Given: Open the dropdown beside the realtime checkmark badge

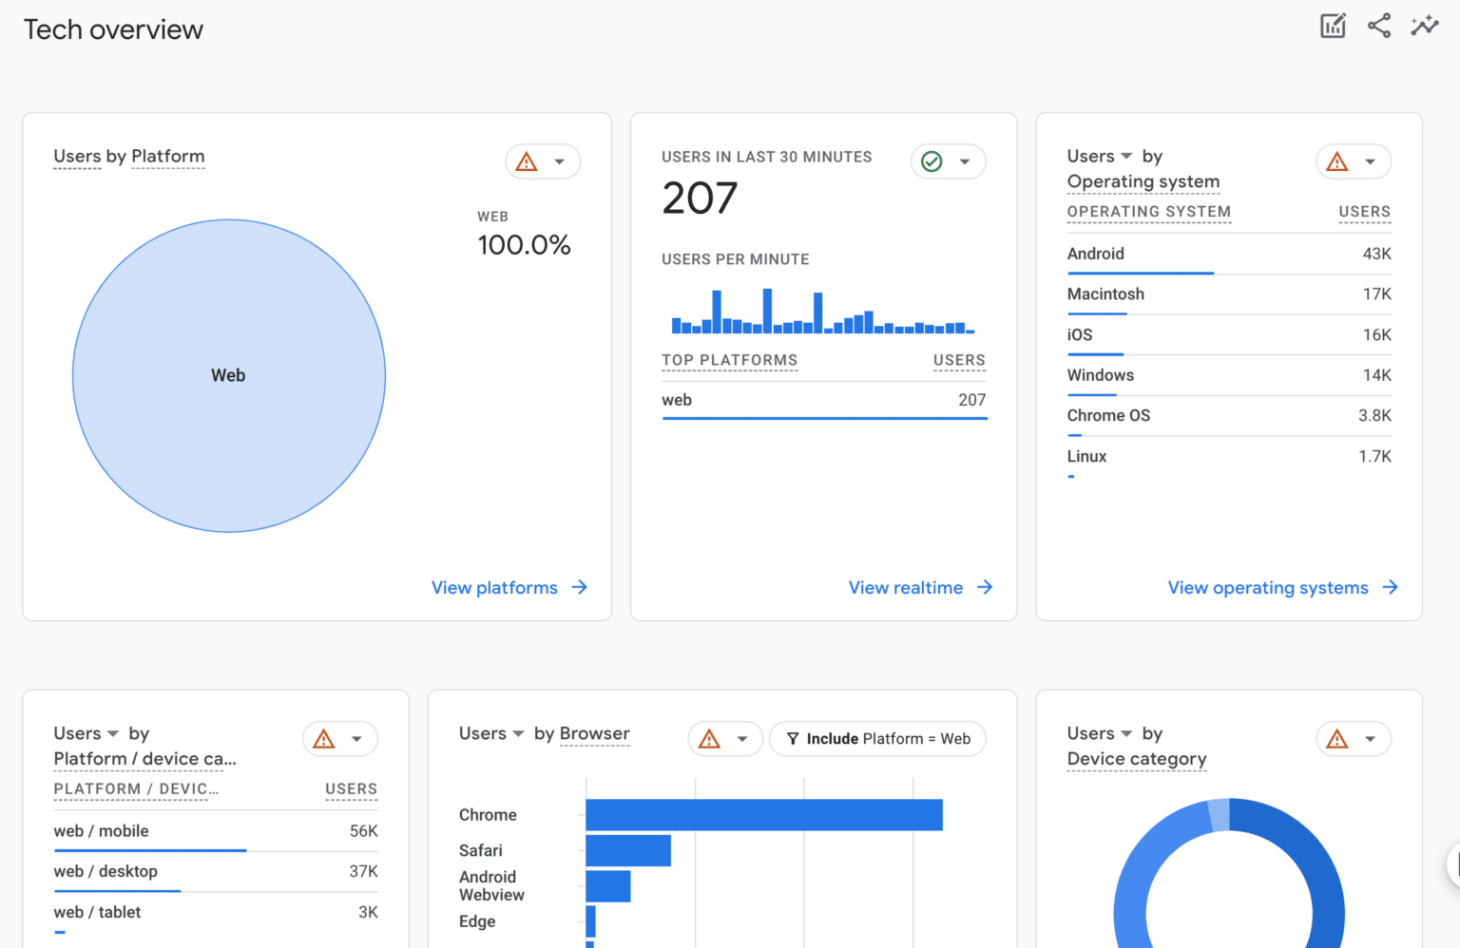Looking at the screenshot, I should click(966, 161).
